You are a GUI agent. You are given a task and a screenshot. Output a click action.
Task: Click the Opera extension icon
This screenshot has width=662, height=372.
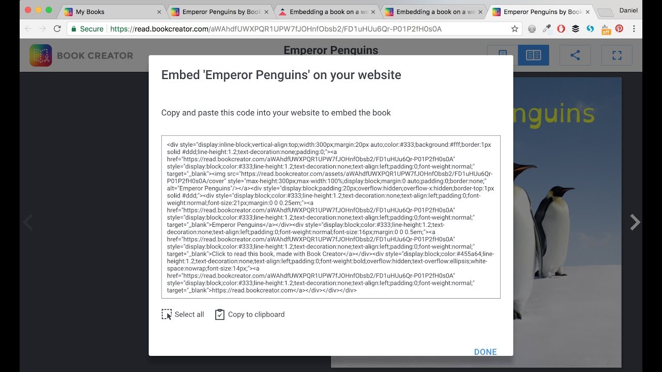click(561, 29)
